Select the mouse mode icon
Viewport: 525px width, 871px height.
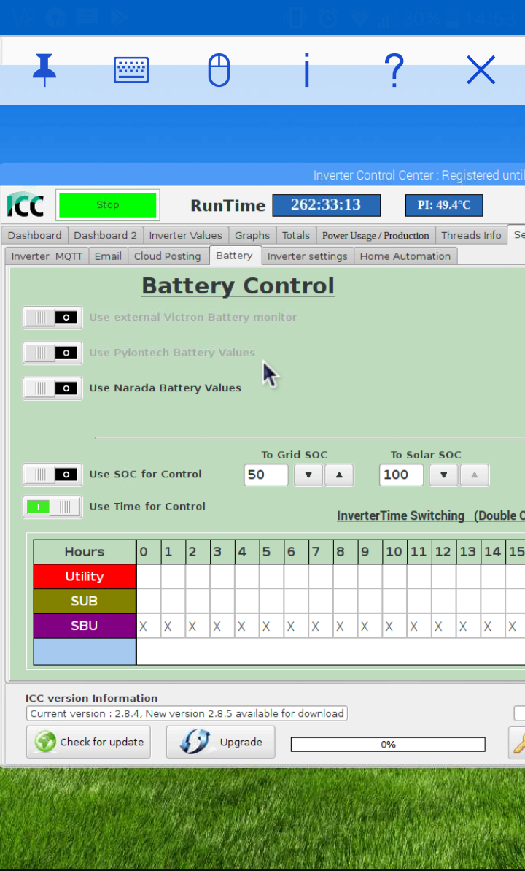pos(219,70)
